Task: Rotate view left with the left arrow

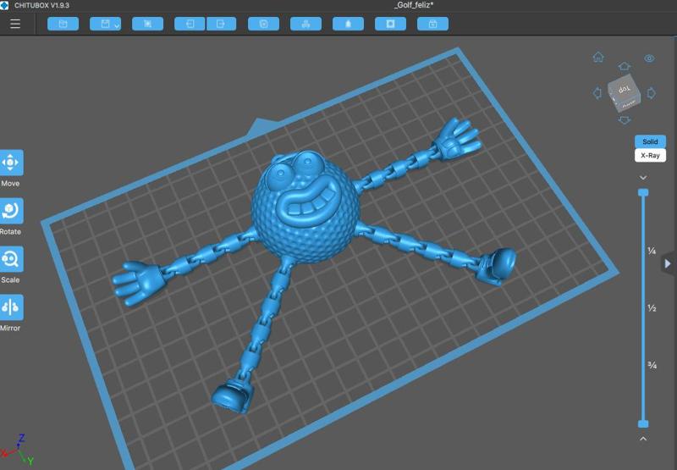Action: click(597, 93)
